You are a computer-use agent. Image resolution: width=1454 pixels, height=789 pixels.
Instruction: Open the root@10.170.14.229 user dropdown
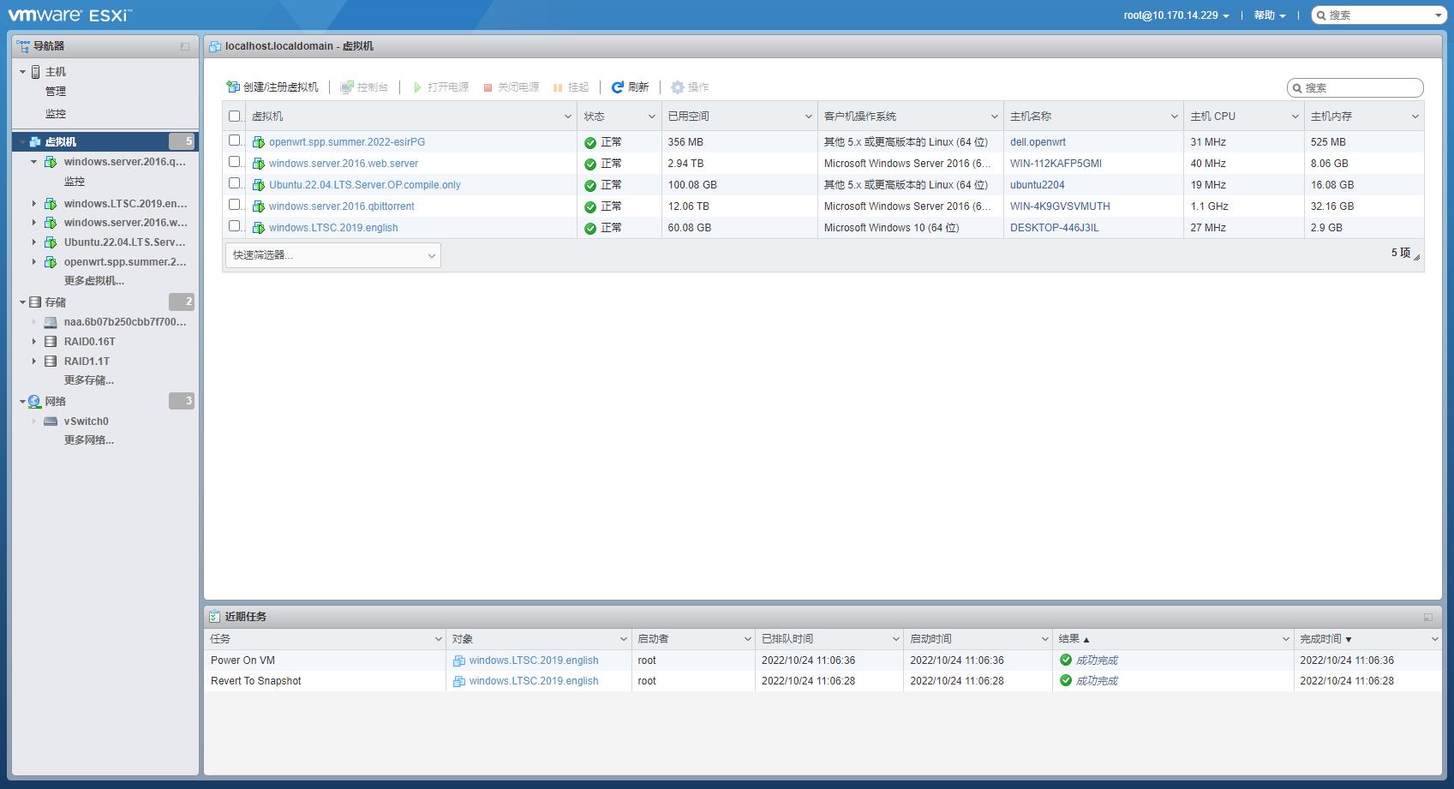pos(1176,15)
